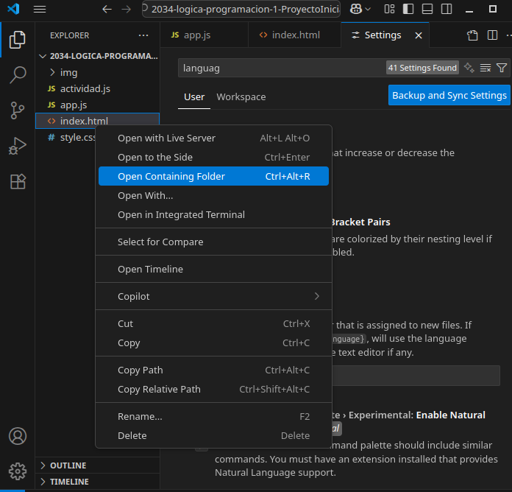Open Source Control view
This screenshot has width=512, height=492.
click(x=18, y=110)
